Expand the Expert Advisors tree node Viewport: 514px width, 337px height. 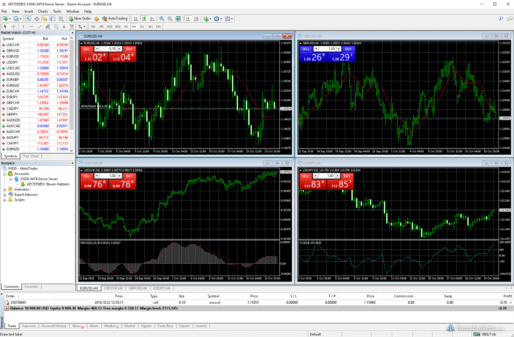point(5,195)
